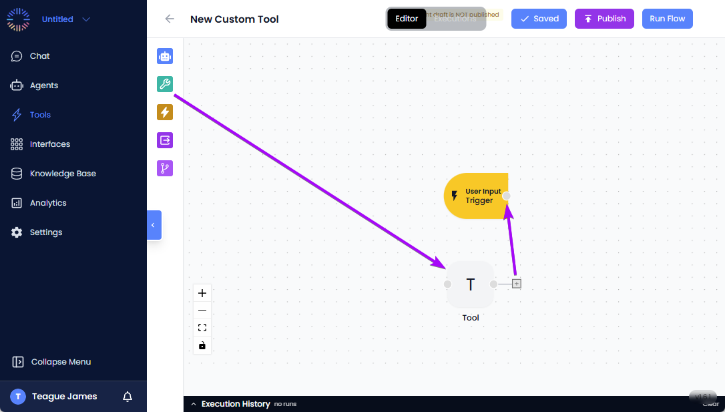
Task: Select the Agent node icon in the palette
Action: 164,56
